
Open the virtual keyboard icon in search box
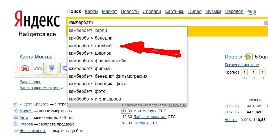(x=266, y=23)
